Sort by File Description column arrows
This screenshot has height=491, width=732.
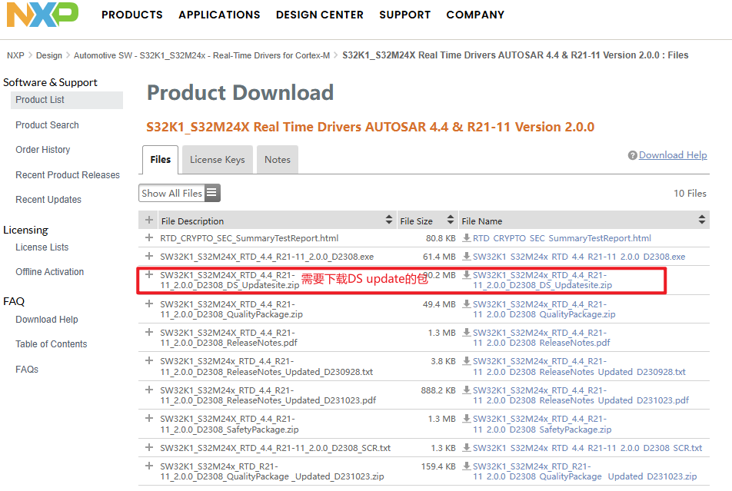pos(389,220)
